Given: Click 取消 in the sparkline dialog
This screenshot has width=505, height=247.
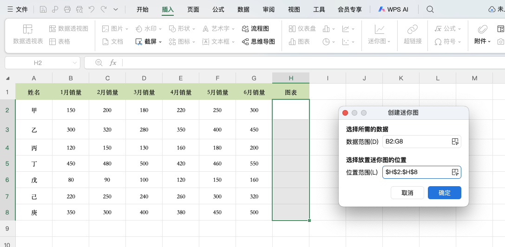Looking at the screenshot, I should point(407,193).
